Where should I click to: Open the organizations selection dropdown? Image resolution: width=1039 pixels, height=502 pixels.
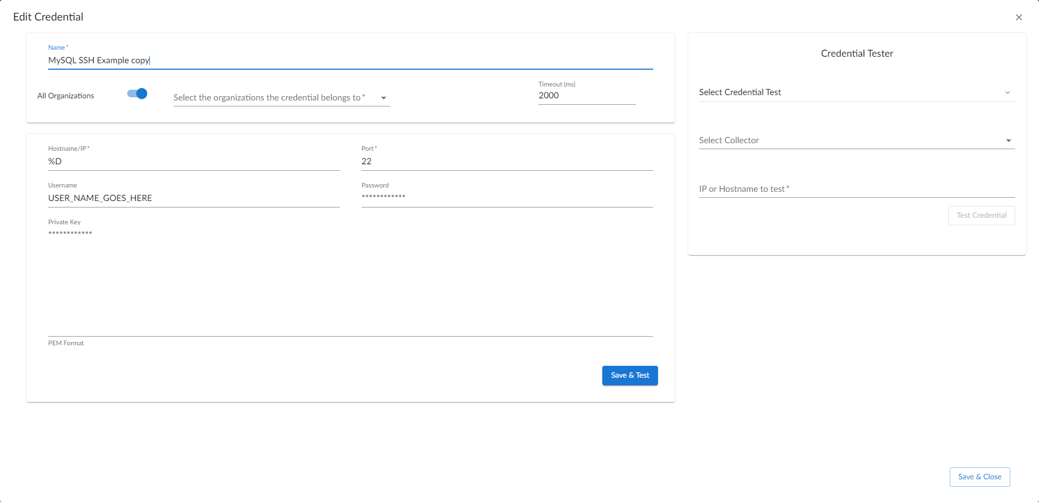tap(271, 98)
